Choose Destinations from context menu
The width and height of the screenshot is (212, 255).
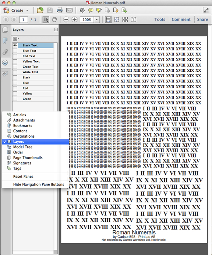(x=35, y=136)
